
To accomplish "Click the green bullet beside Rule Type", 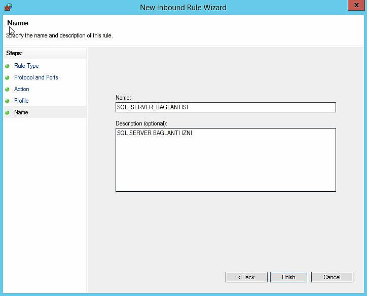I will [x=8, y=66].
